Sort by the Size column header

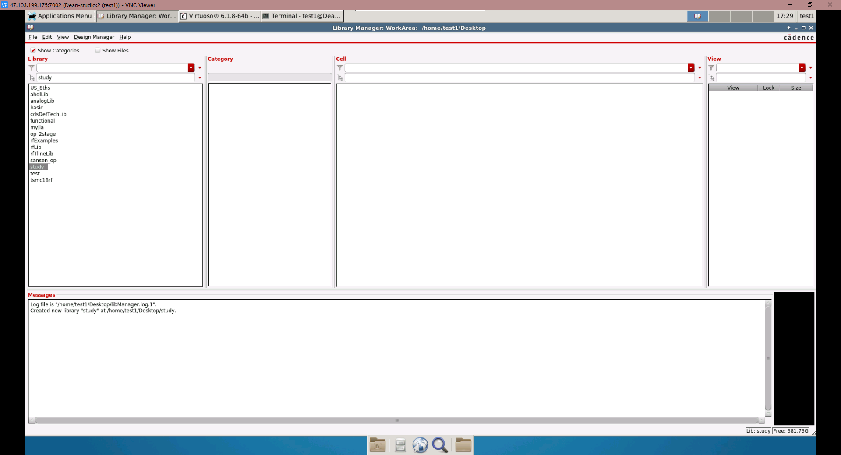796,88
